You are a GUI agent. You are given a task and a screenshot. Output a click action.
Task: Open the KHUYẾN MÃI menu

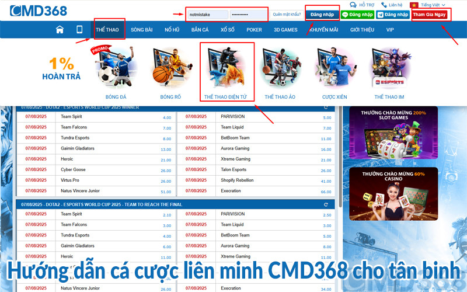click(x=324, y=30)
